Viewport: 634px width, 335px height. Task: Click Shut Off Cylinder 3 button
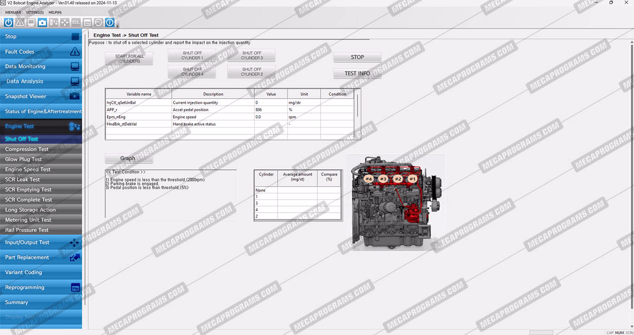pos(251,56)
